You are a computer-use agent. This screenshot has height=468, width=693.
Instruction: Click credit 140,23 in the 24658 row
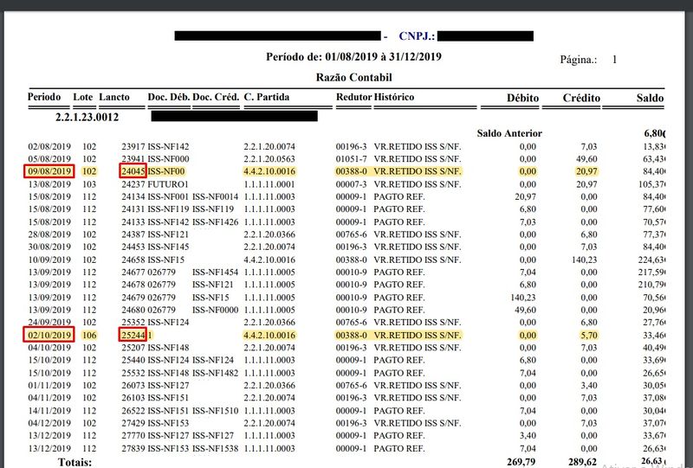[584, 260]
